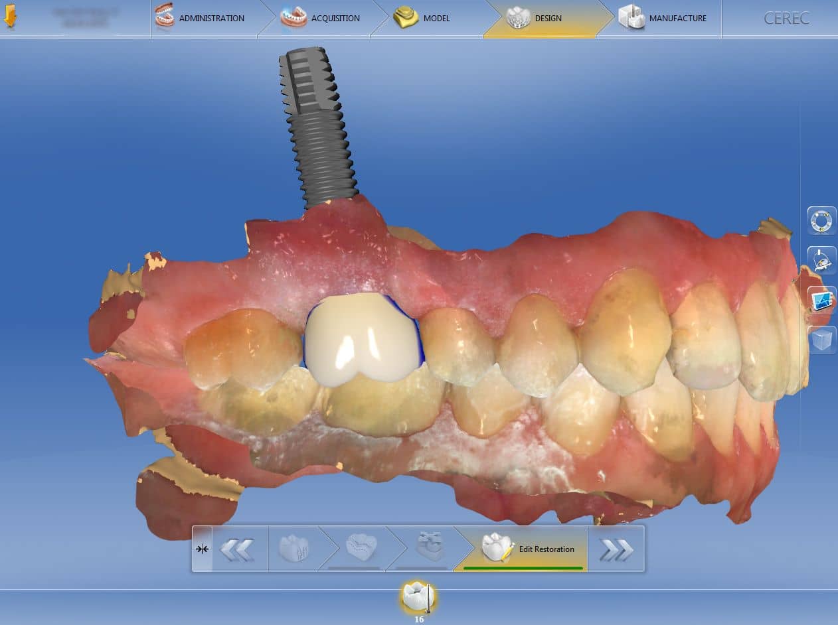The width and height of the screenshot is (838, 625).
Task: Collapse the step toolbar with the pin icon
Action: click(201, 549)
